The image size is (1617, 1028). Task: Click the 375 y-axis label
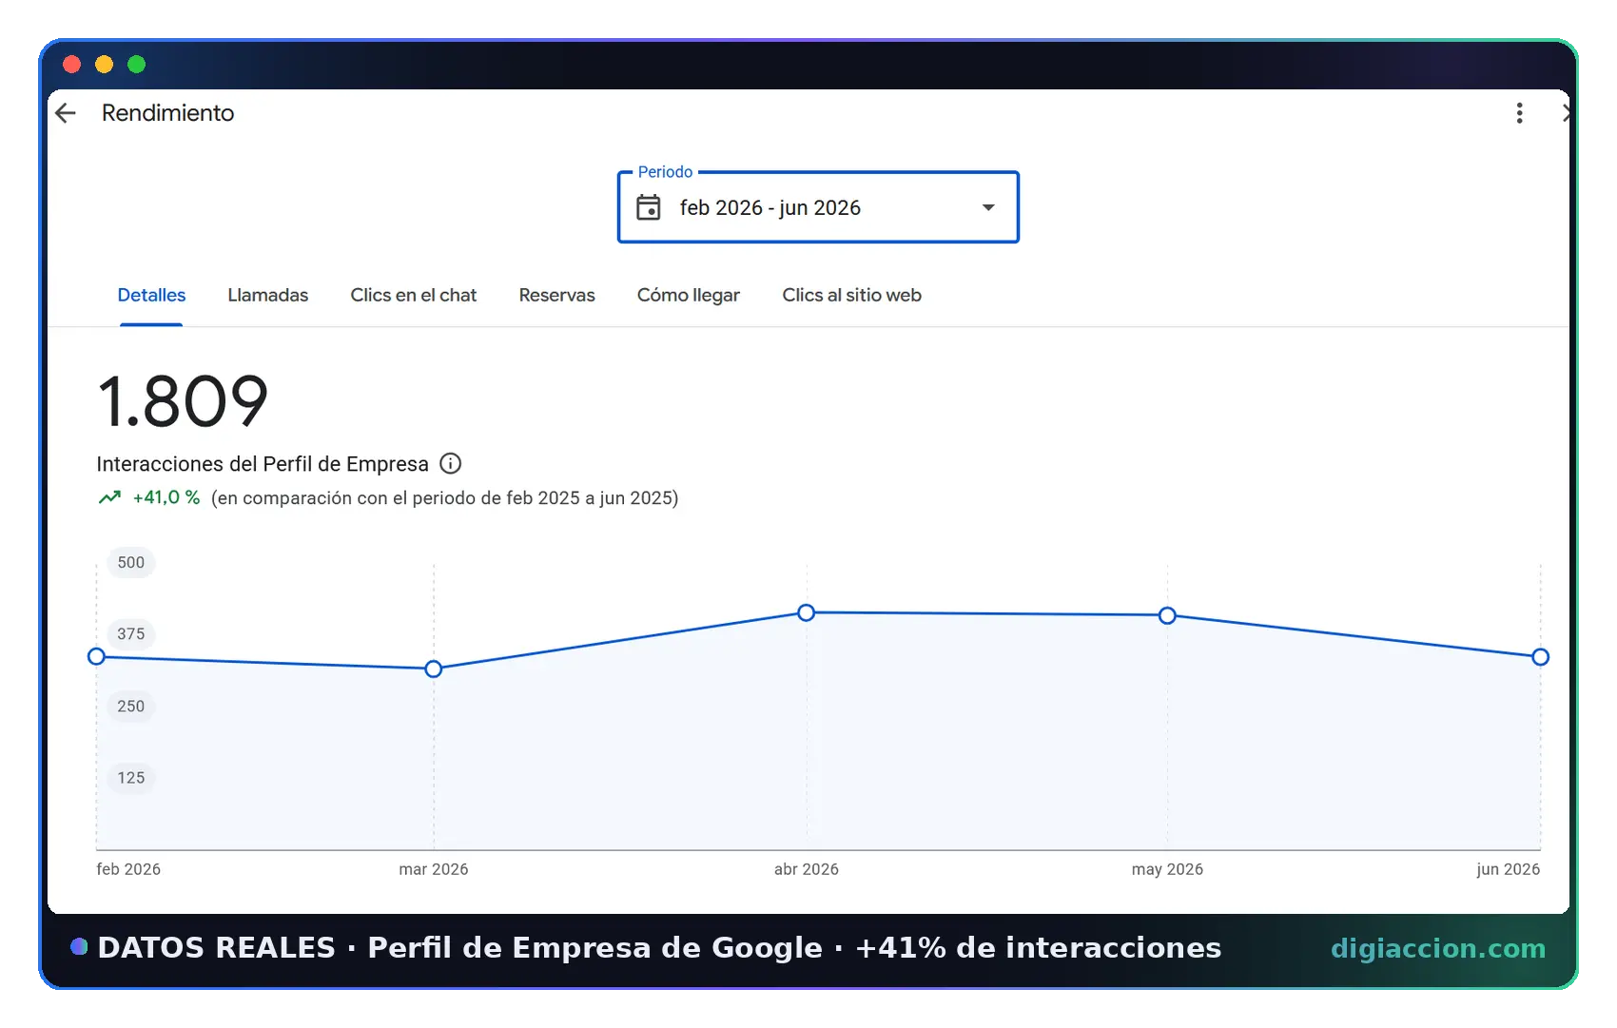(131, 633)
